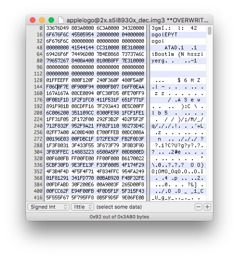Click hex value 79657267 in row 80

pyautogui.click(x=57, y=61)
